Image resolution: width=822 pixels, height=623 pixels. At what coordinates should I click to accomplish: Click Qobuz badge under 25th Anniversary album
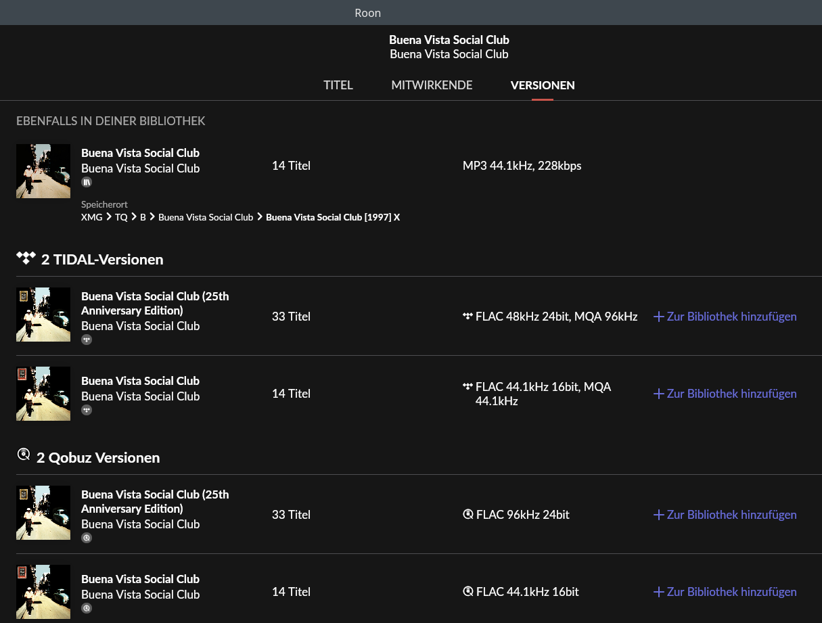(x=87, y=538)
